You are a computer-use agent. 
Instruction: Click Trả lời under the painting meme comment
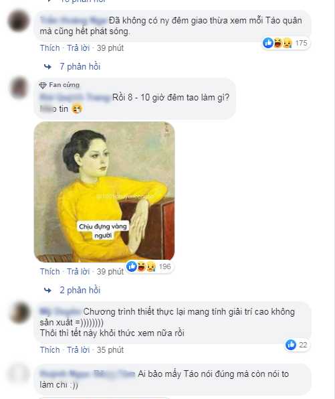pos(78,272)
